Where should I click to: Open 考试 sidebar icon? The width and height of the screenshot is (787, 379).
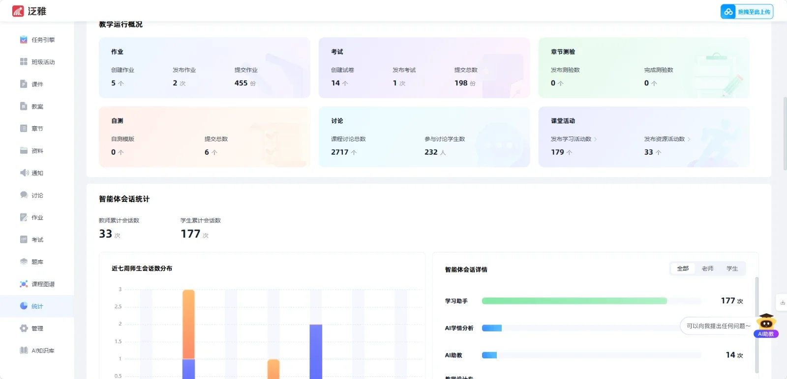point(24,240)
